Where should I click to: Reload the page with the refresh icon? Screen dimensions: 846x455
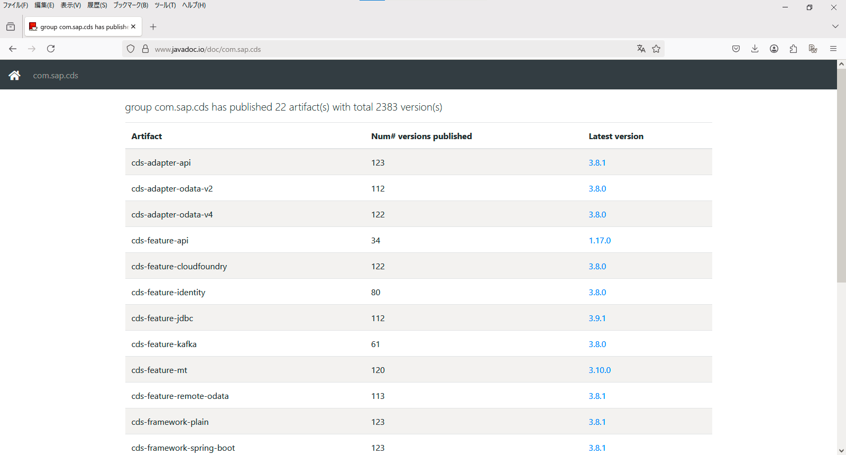pyautogui.click(x=51, y=49)
